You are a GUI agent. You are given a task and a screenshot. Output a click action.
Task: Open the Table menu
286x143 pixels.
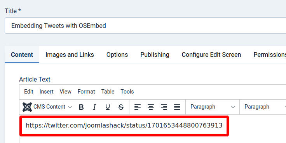(x=108, y=92)
